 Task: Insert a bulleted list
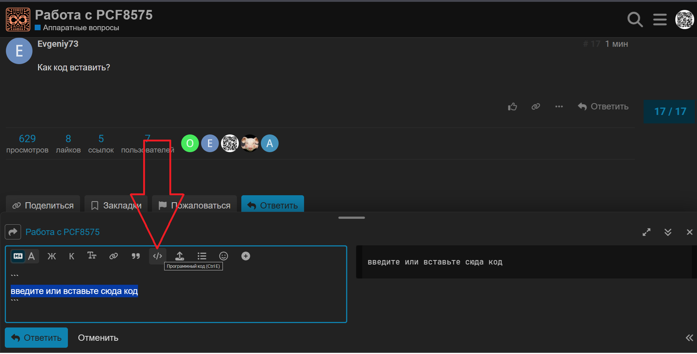[202, 256]
